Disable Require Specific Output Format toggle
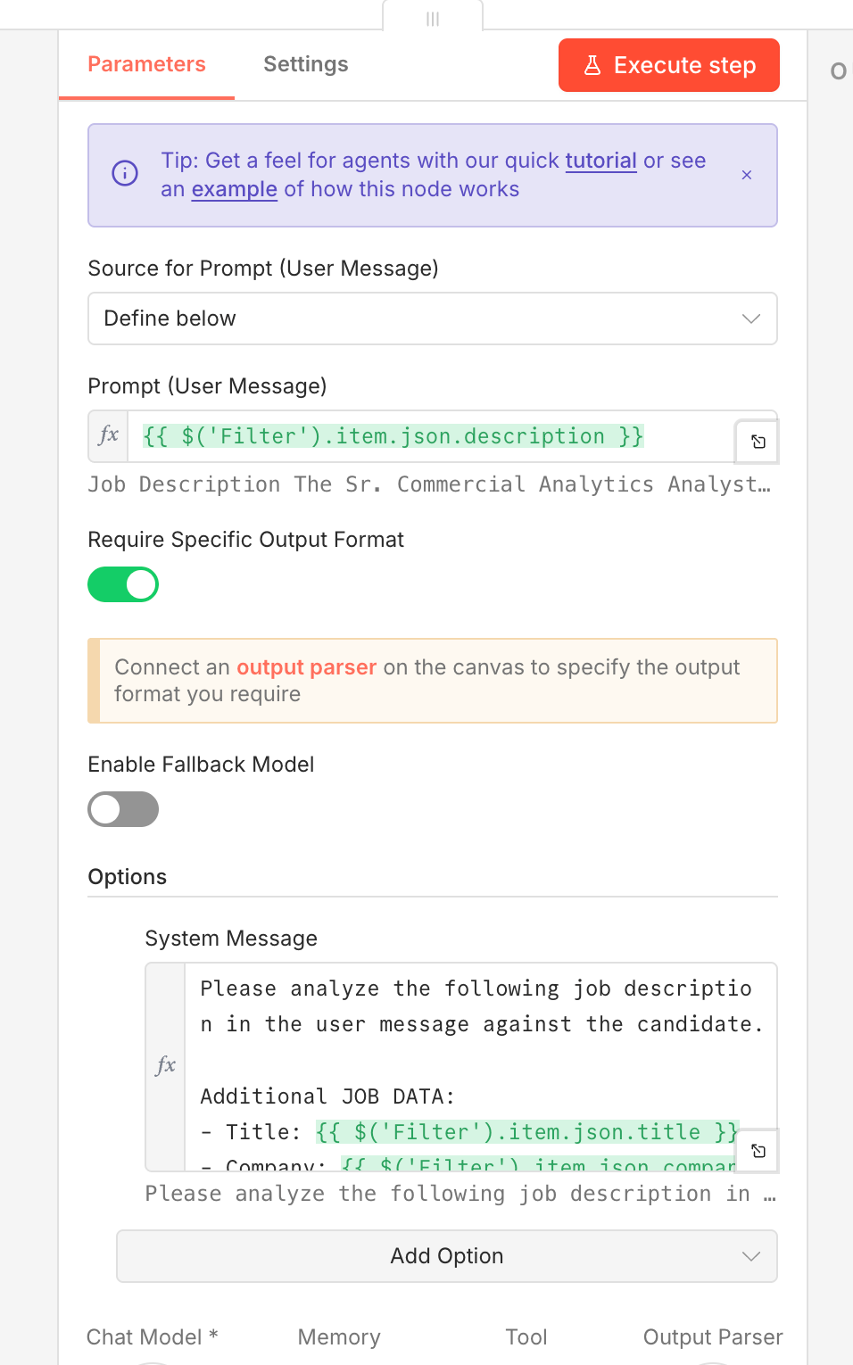Viewport: 853px width, 1365px height. tap(123, 584)
